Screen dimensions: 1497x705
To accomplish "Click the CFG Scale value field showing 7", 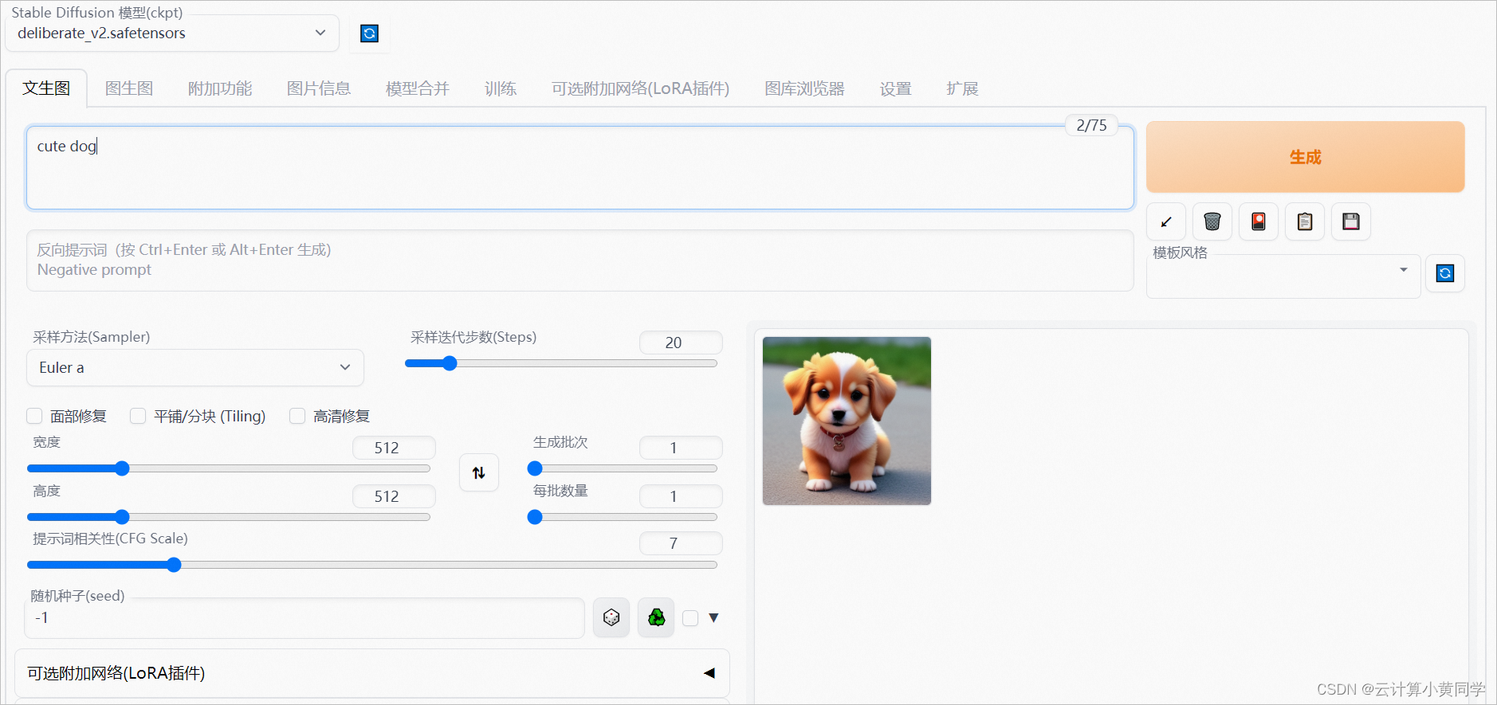I will click(x=681, y=543).
